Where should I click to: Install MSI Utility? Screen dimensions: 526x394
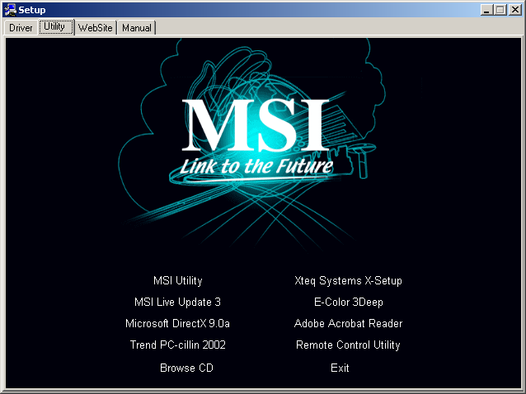(x=178, y=280)
